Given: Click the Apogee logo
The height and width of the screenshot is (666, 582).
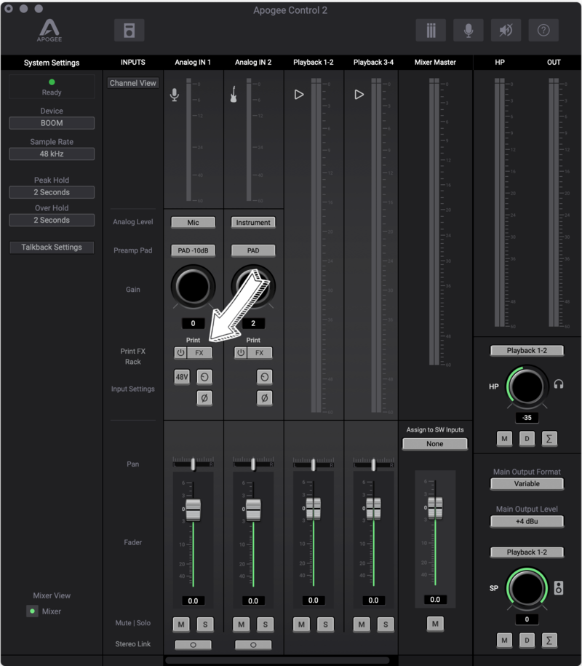Looking at the screenshot, I should tap(49, 31).
